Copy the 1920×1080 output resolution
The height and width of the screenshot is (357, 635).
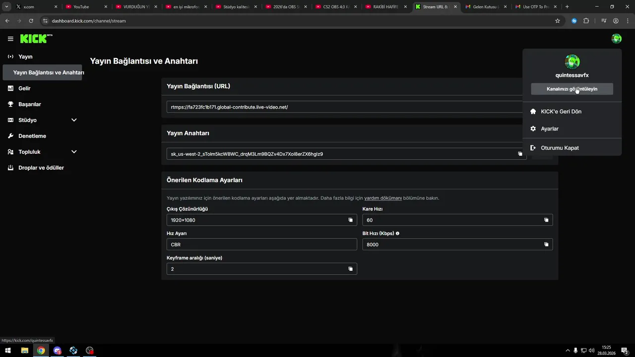(x=350, y=220)
